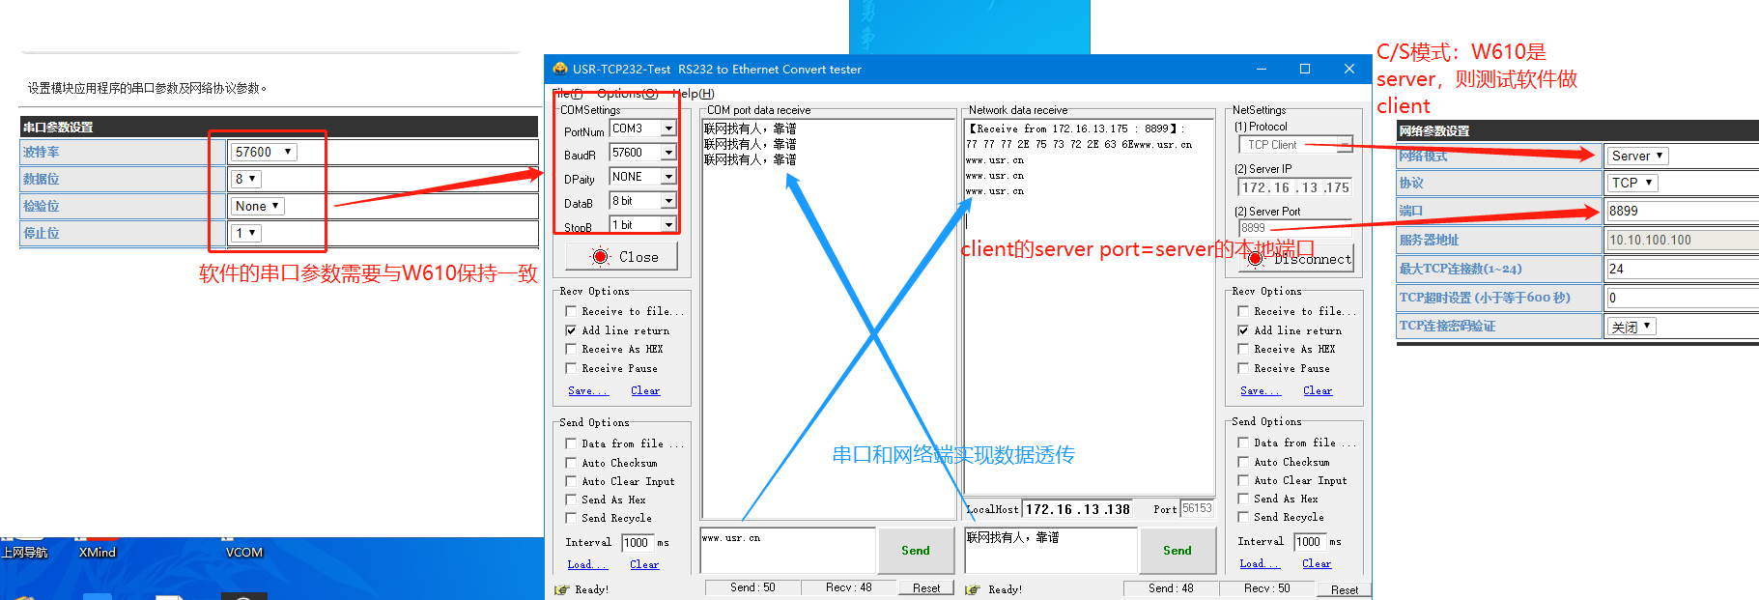Click the web page 端口 field showing 8899
Image resolution: width=1759 pixels, height=600 pixels.
click(x=1681, y=211)
